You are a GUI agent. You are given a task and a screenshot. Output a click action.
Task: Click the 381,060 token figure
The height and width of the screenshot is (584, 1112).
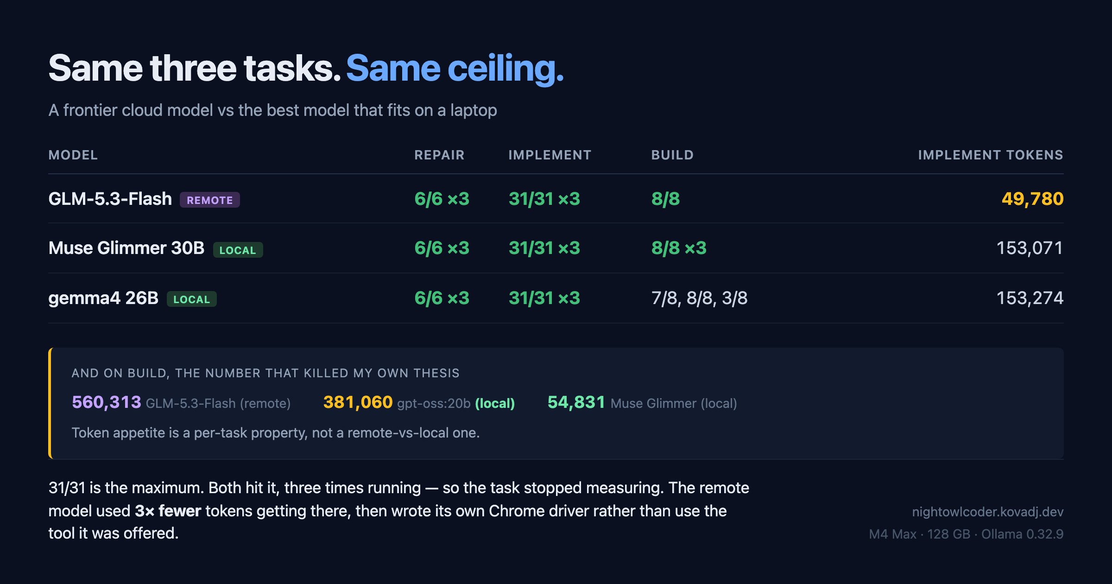coord(358,402)
